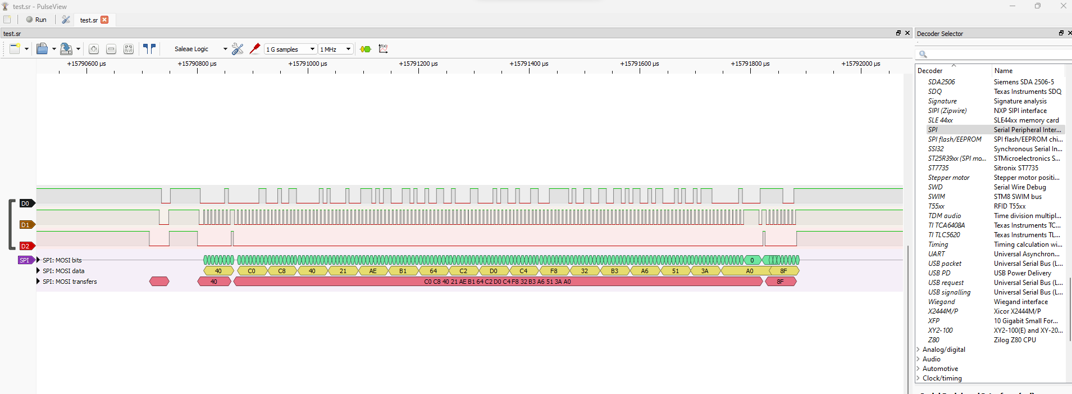The image size is (1072, 394).
Task: Click the long MOSI transfer annotation C0 C8 40
Action: click(x=498, y=282)
